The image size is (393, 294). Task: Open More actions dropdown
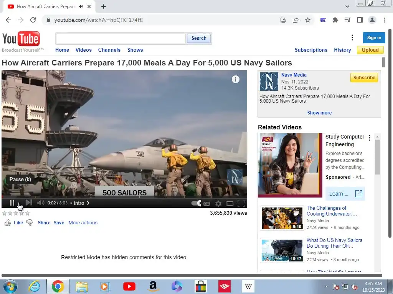(83, 222)
